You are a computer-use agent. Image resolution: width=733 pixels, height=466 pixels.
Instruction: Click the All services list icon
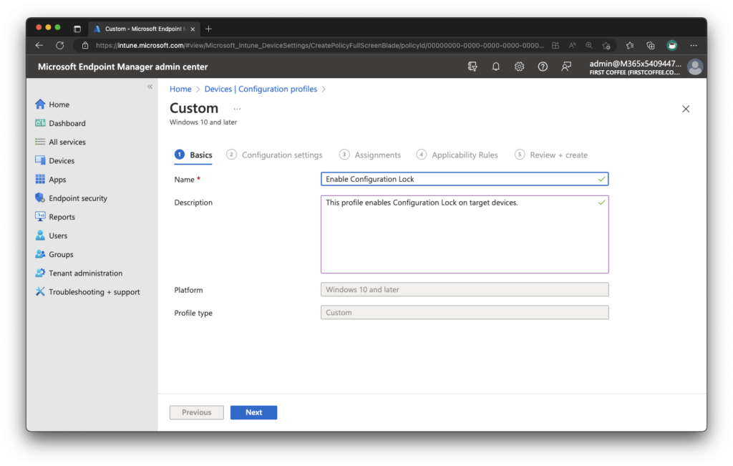[40, 142]
